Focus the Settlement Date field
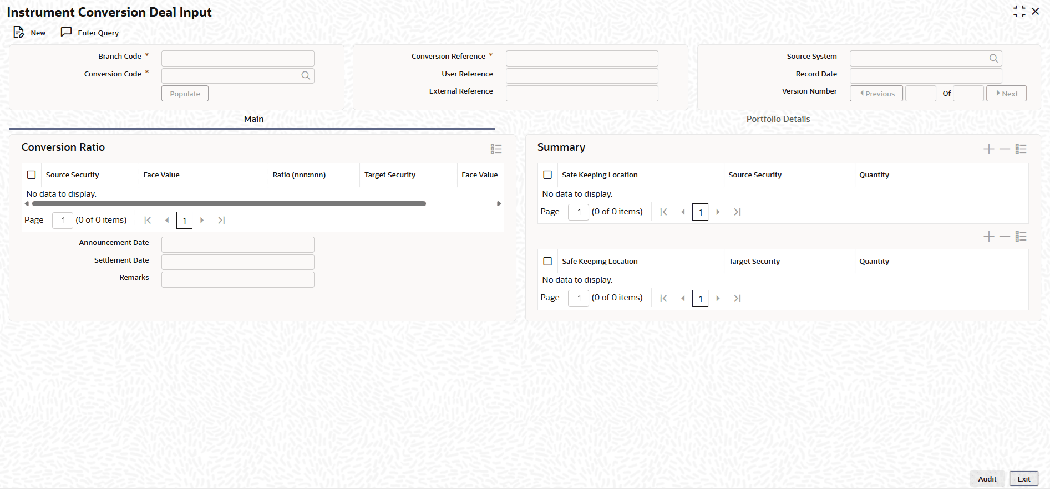Screen dimensions: 1050x491 coord(238,262)
